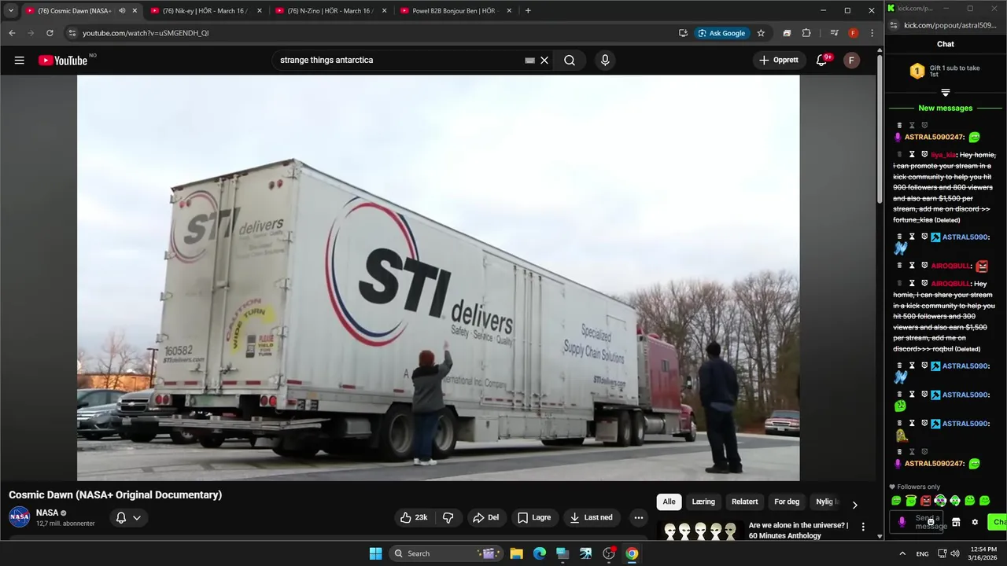Open the emoji picker in Kick chat
The width and height of the screenshot is (1007, 566).
coord(931,522)
